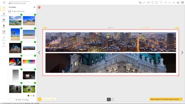Open Datenschutz link in footer
185x104 pixels.
point(27,103)
